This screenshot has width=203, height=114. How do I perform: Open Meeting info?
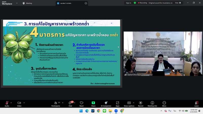(x=152, y=103)
